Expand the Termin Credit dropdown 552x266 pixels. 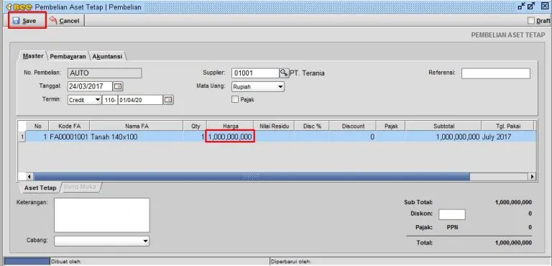tap(85, 100)
